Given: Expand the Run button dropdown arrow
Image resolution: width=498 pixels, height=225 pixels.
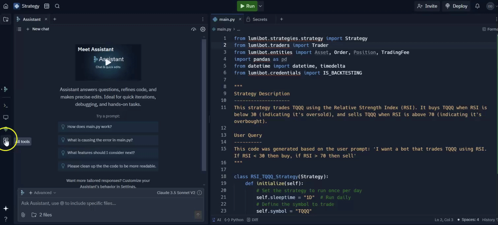Looking at the screenshot, I should click(x=261, y=6).
